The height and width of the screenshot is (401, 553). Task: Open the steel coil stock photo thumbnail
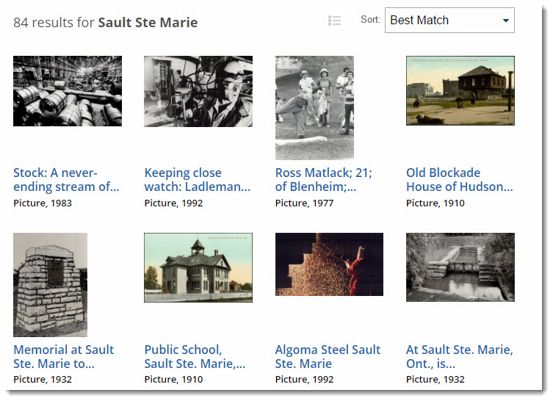tap(68, 91)
